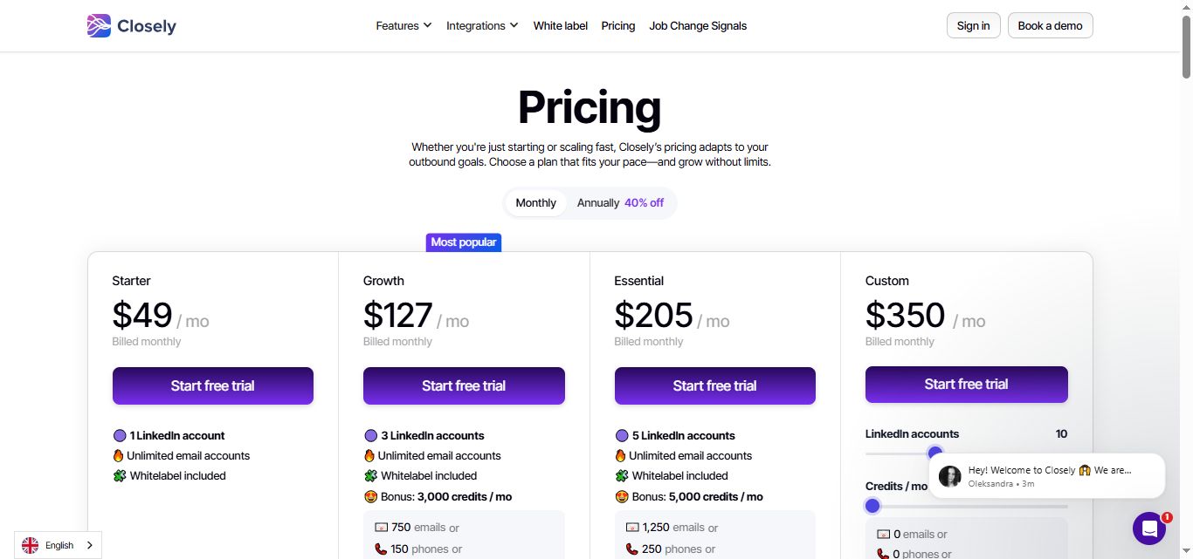The image size is (1193, 559).
Task: Click the clover icon next to Whitelabel included
Action: click(370, 475)
